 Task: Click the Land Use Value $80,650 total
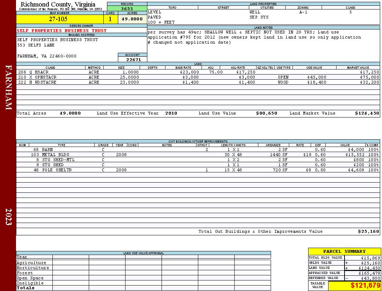267,113
